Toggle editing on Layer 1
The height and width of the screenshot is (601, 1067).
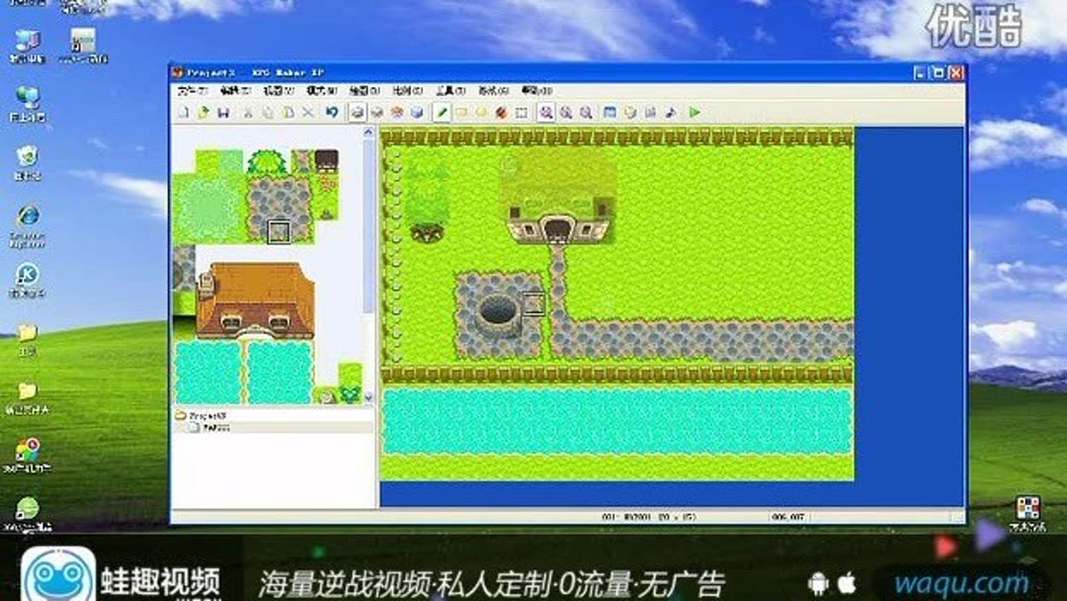[357, 111]
